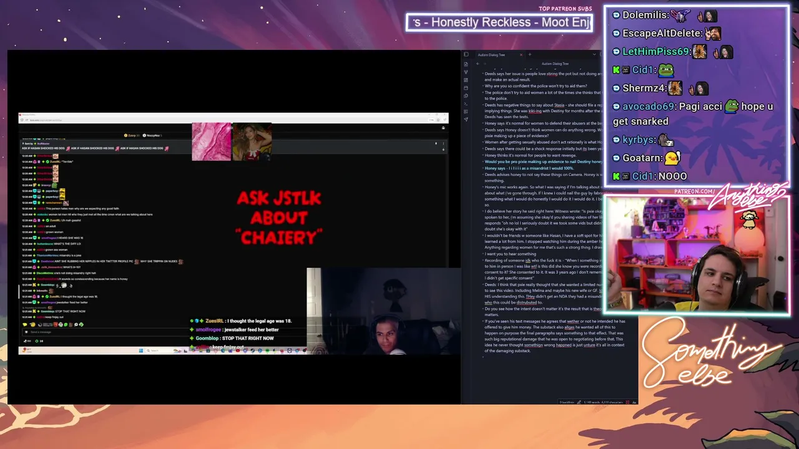Click the pinned 'ASK IF HASAN SHOCKED HIS DOG' message

[x=95, y=148]
